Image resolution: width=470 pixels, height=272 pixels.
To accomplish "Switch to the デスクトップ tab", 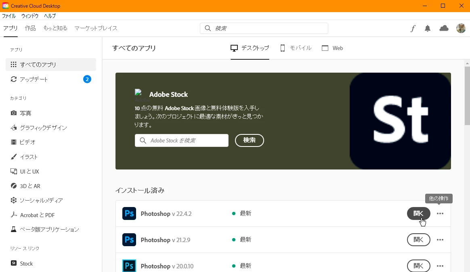I will coord(250,48).
